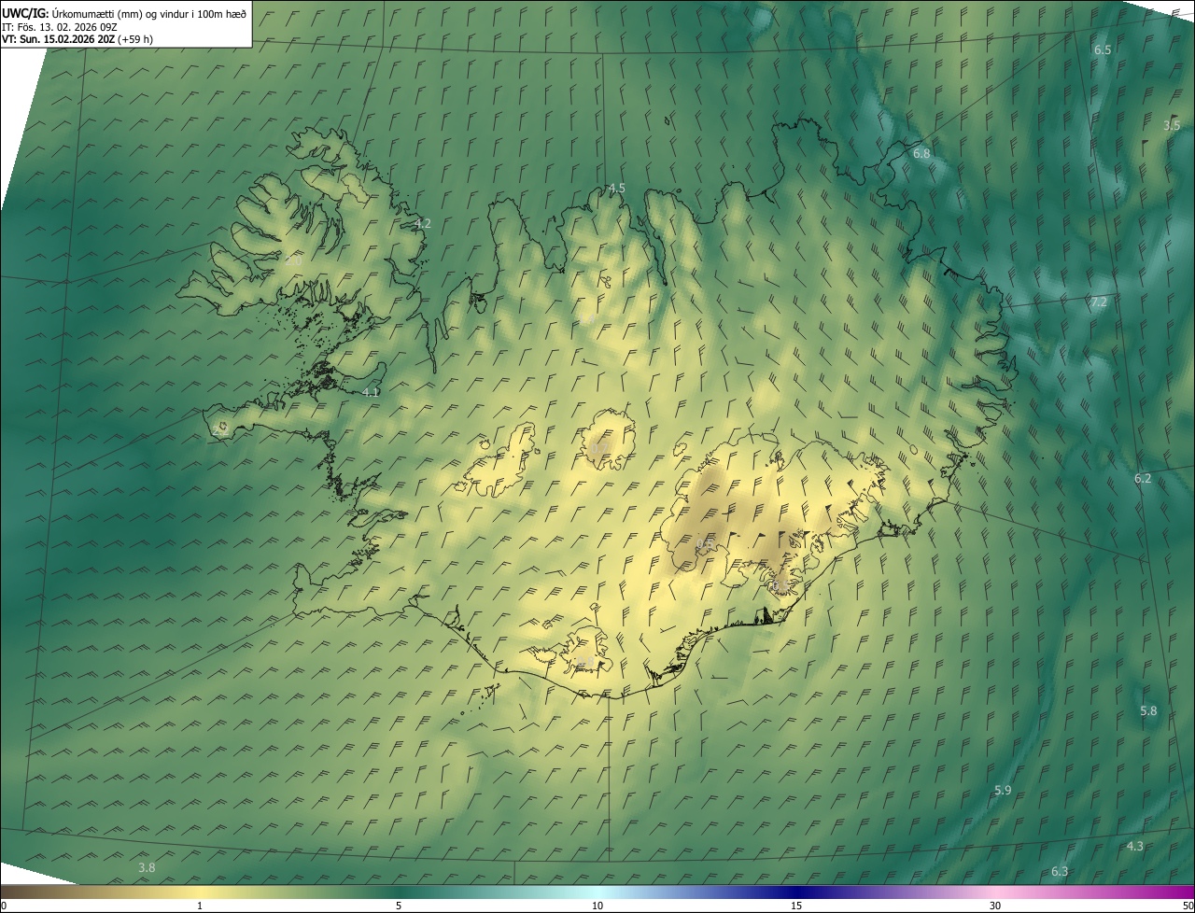
Task: Click the colorbar tick label 1
Action: [x=200, y=906]
